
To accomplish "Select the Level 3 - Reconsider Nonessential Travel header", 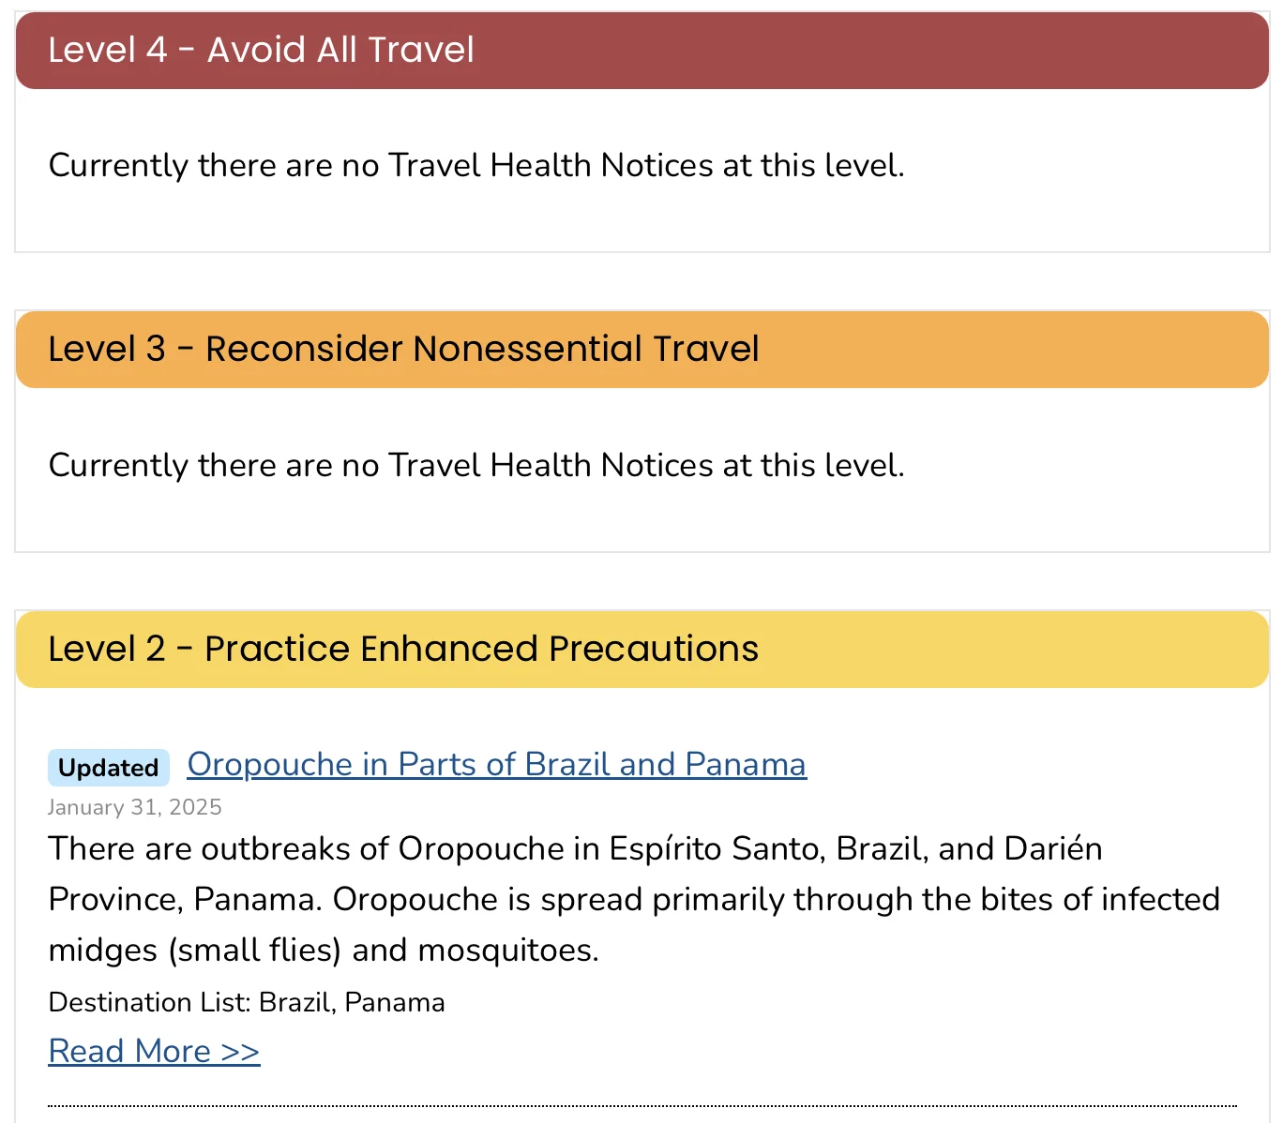I will [x=642, y=350].
